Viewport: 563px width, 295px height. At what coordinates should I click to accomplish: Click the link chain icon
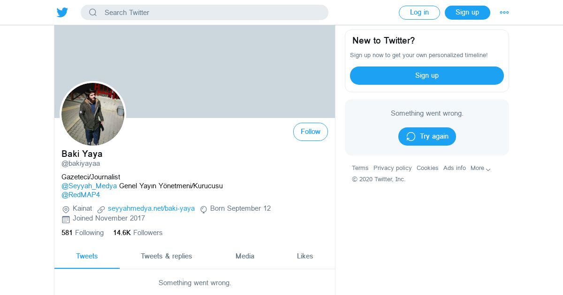[101, 209]
